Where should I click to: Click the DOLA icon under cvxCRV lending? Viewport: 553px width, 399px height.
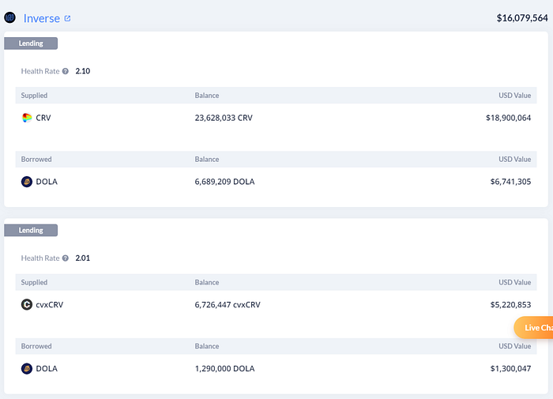tap(27, 368)
